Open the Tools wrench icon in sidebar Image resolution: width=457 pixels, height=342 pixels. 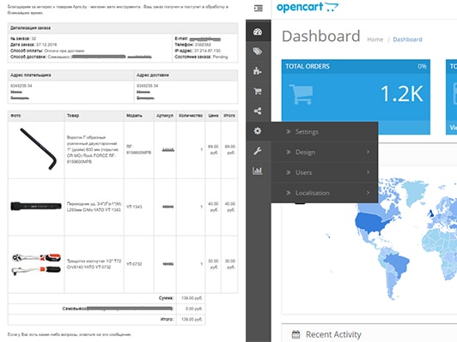coord(258,151)
